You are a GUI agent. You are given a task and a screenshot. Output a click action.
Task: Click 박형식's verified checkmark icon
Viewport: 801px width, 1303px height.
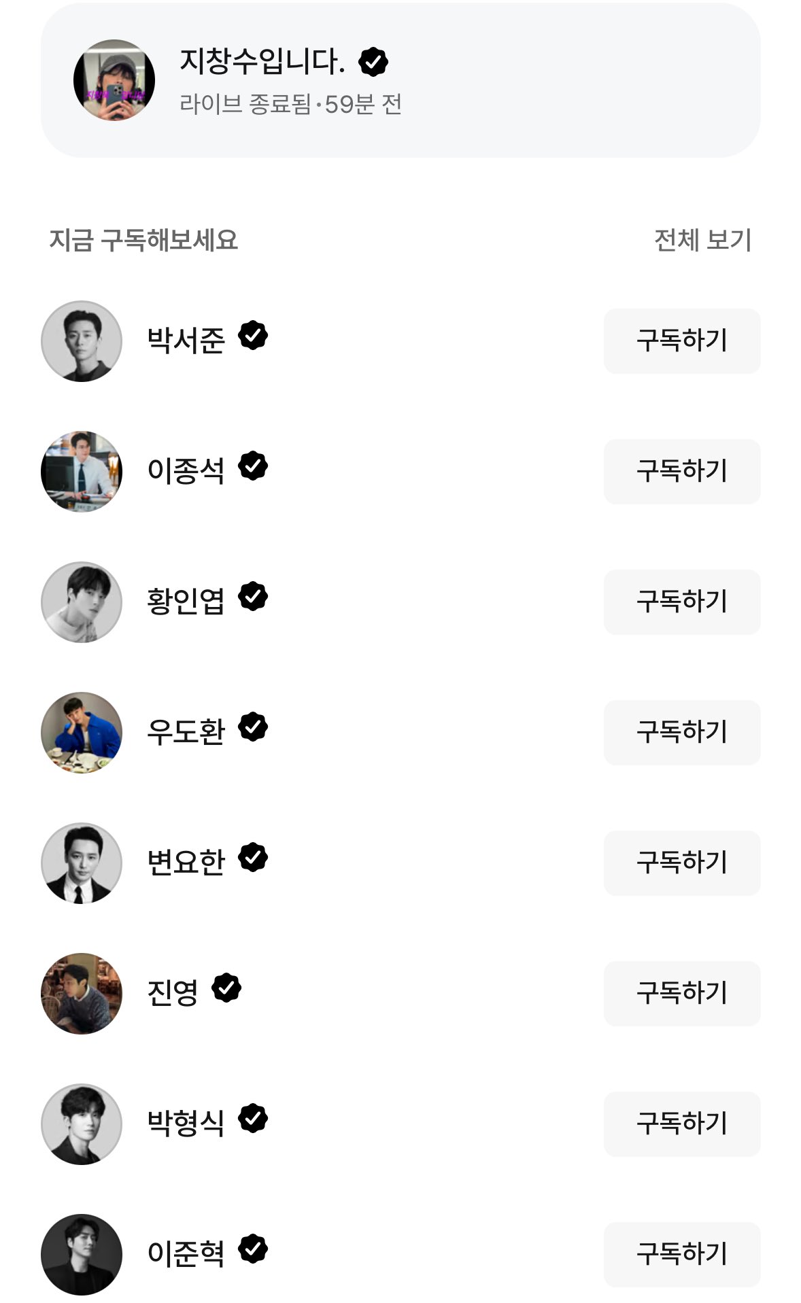pyautogui.click(x=253, y=1119)
